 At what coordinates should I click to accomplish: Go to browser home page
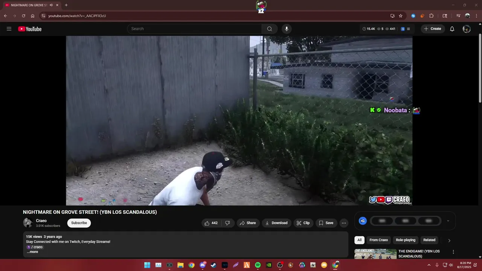32,16
